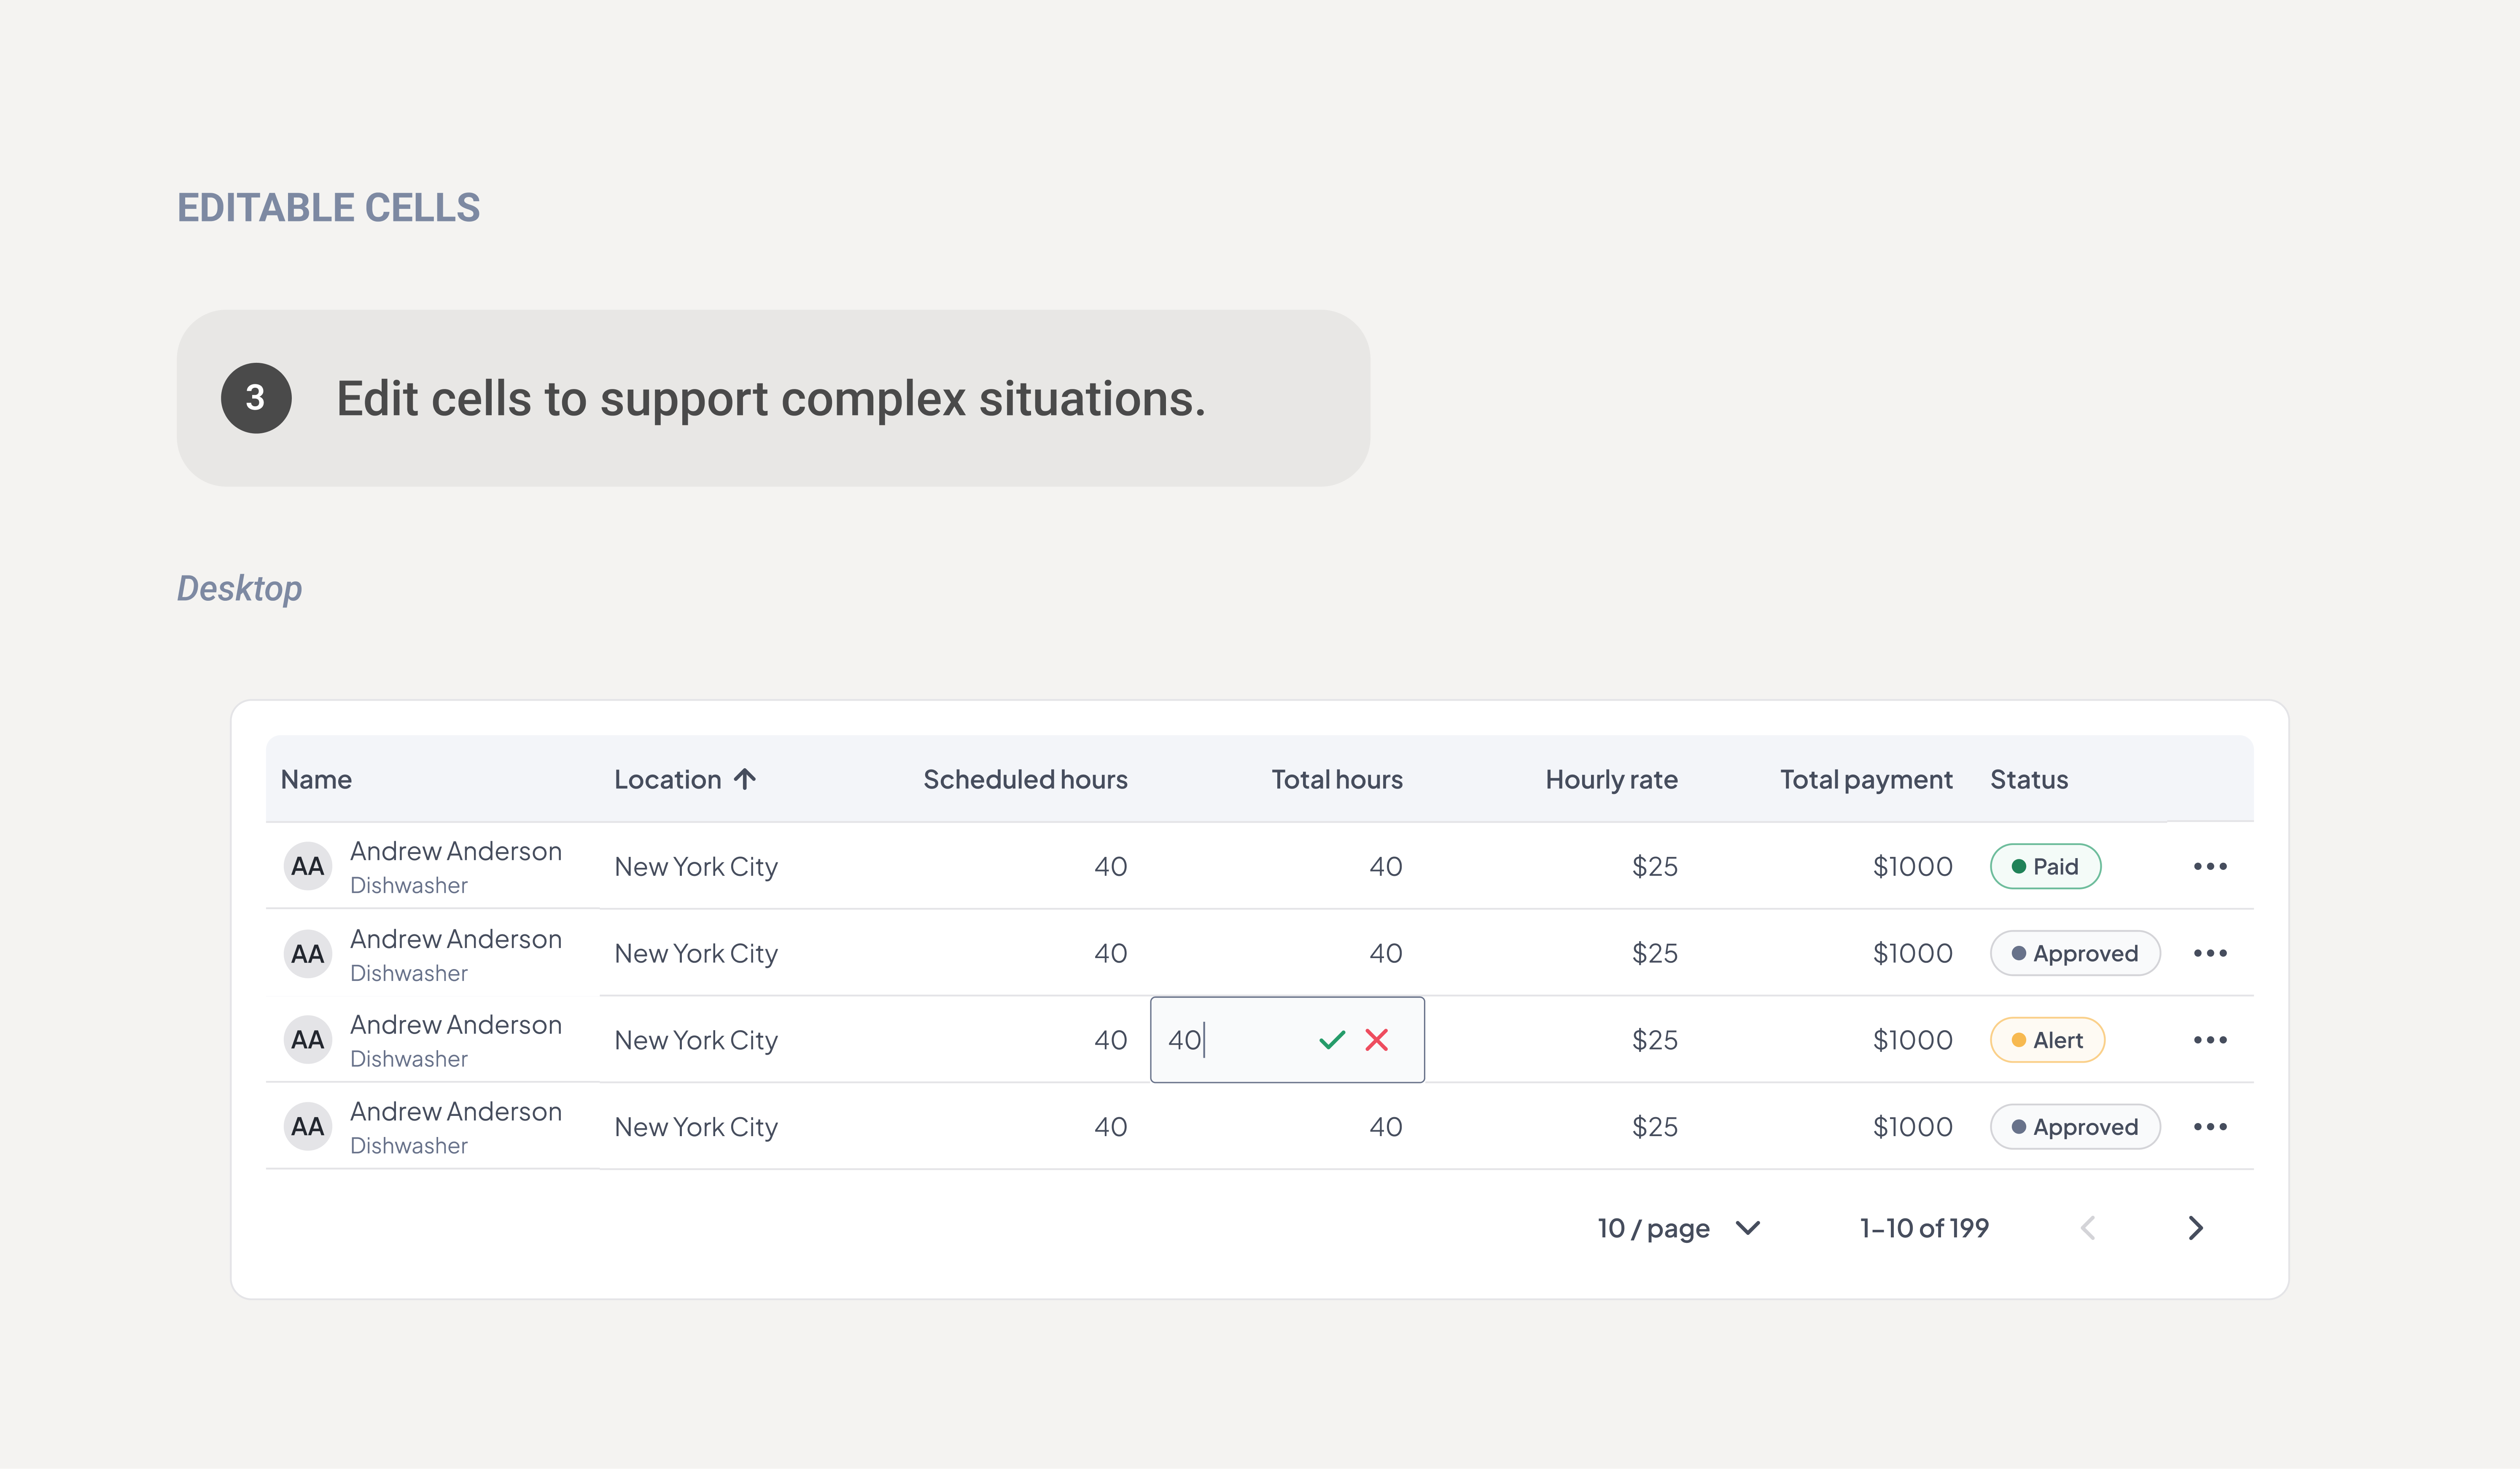The image size is (2520, 1469).
Task: Click the Total hours column header
Action: (x=1337, y=780)
